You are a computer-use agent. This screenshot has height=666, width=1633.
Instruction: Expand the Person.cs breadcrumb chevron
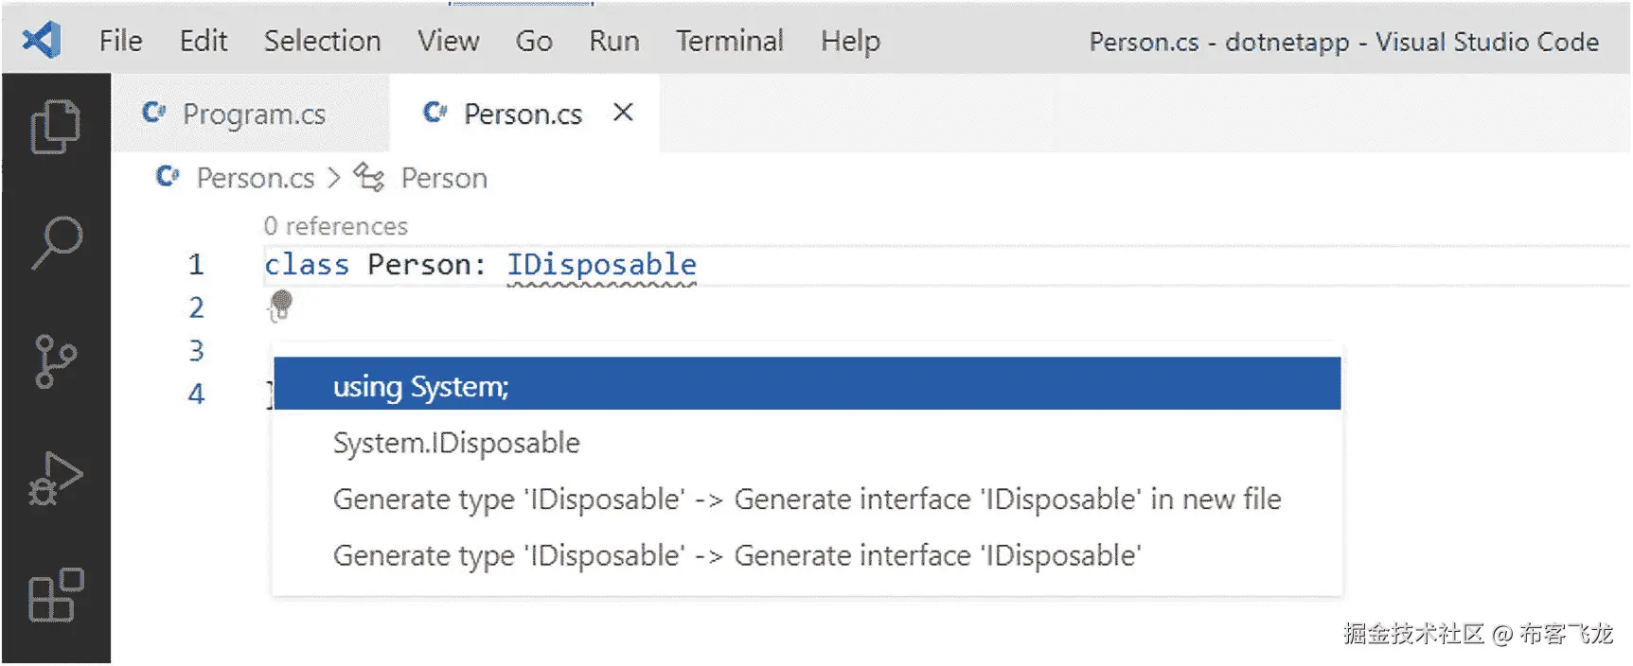[x=334, y=178]
